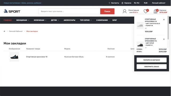The height and width of the screenshot is (96, 171).
Task: Open Спортивные кроссовки 10 product name link
Action: click(37, 57)
